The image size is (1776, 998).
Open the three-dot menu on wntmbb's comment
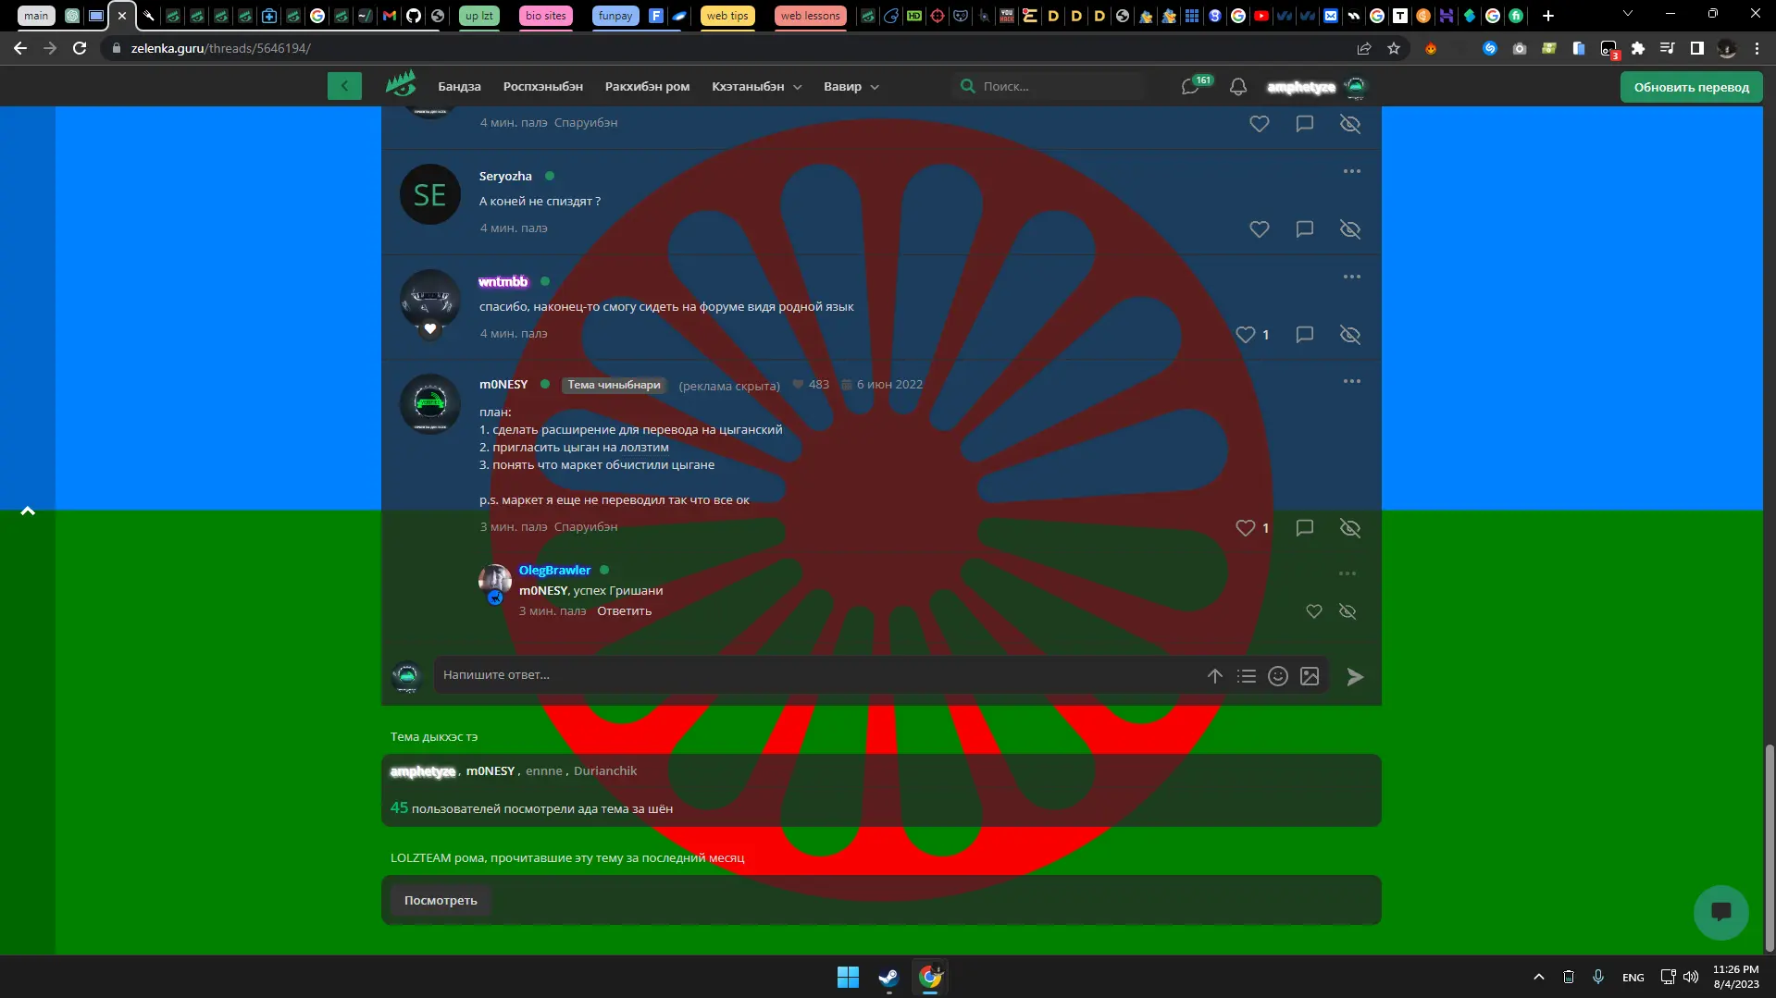pyautogui.click(x=1352, y=277)
